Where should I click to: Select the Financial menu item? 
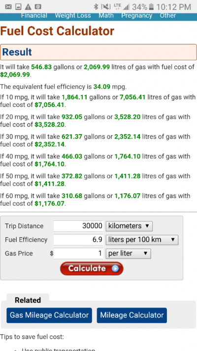click(34, 16)
